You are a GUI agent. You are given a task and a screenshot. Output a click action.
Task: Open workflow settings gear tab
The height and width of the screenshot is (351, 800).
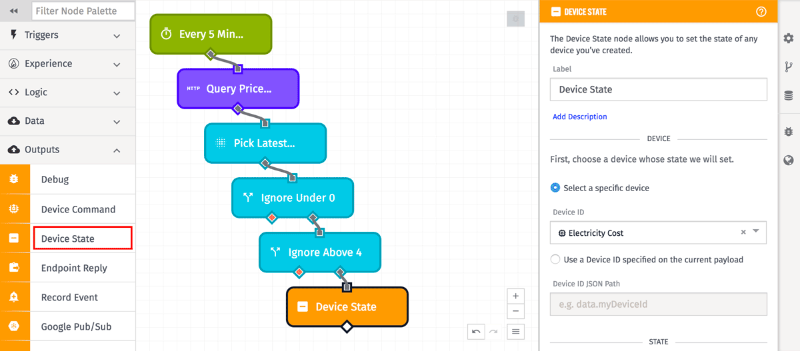[789, 38]
